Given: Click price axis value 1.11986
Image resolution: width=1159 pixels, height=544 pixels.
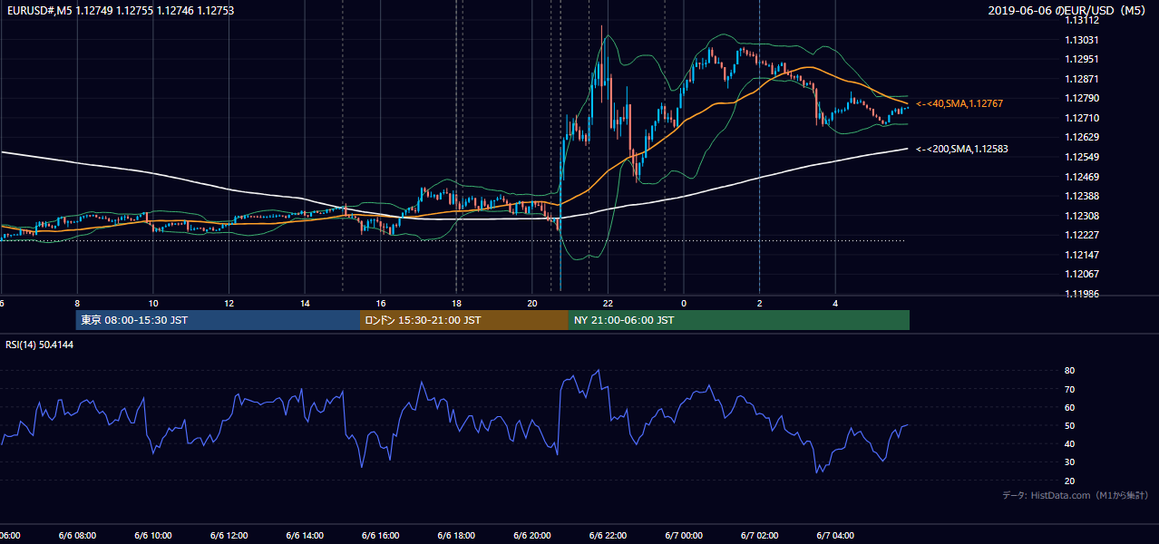Looking at the screenshot, I should 1081,294.
